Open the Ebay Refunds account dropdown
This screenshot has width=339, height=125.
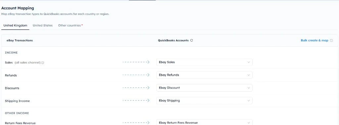pyautogui.click(x=204, y=75)
